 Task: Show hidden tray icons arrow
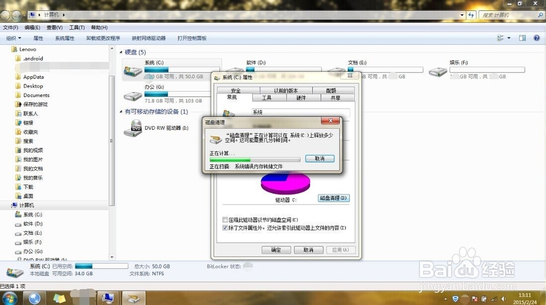[x=446, y=299]
